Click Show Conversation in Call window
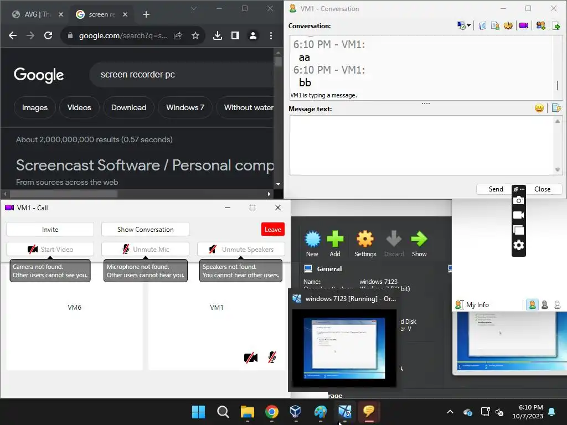 point(146,230)
